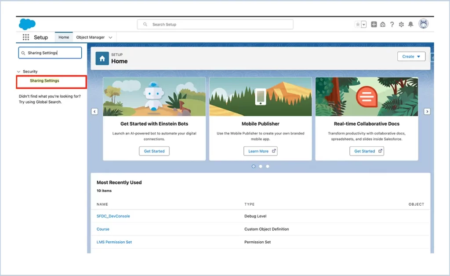This screenshot has width=450, height=276.
Task: Open Sharing Settings in the sidebar
Action: click(x=44, y=80)
